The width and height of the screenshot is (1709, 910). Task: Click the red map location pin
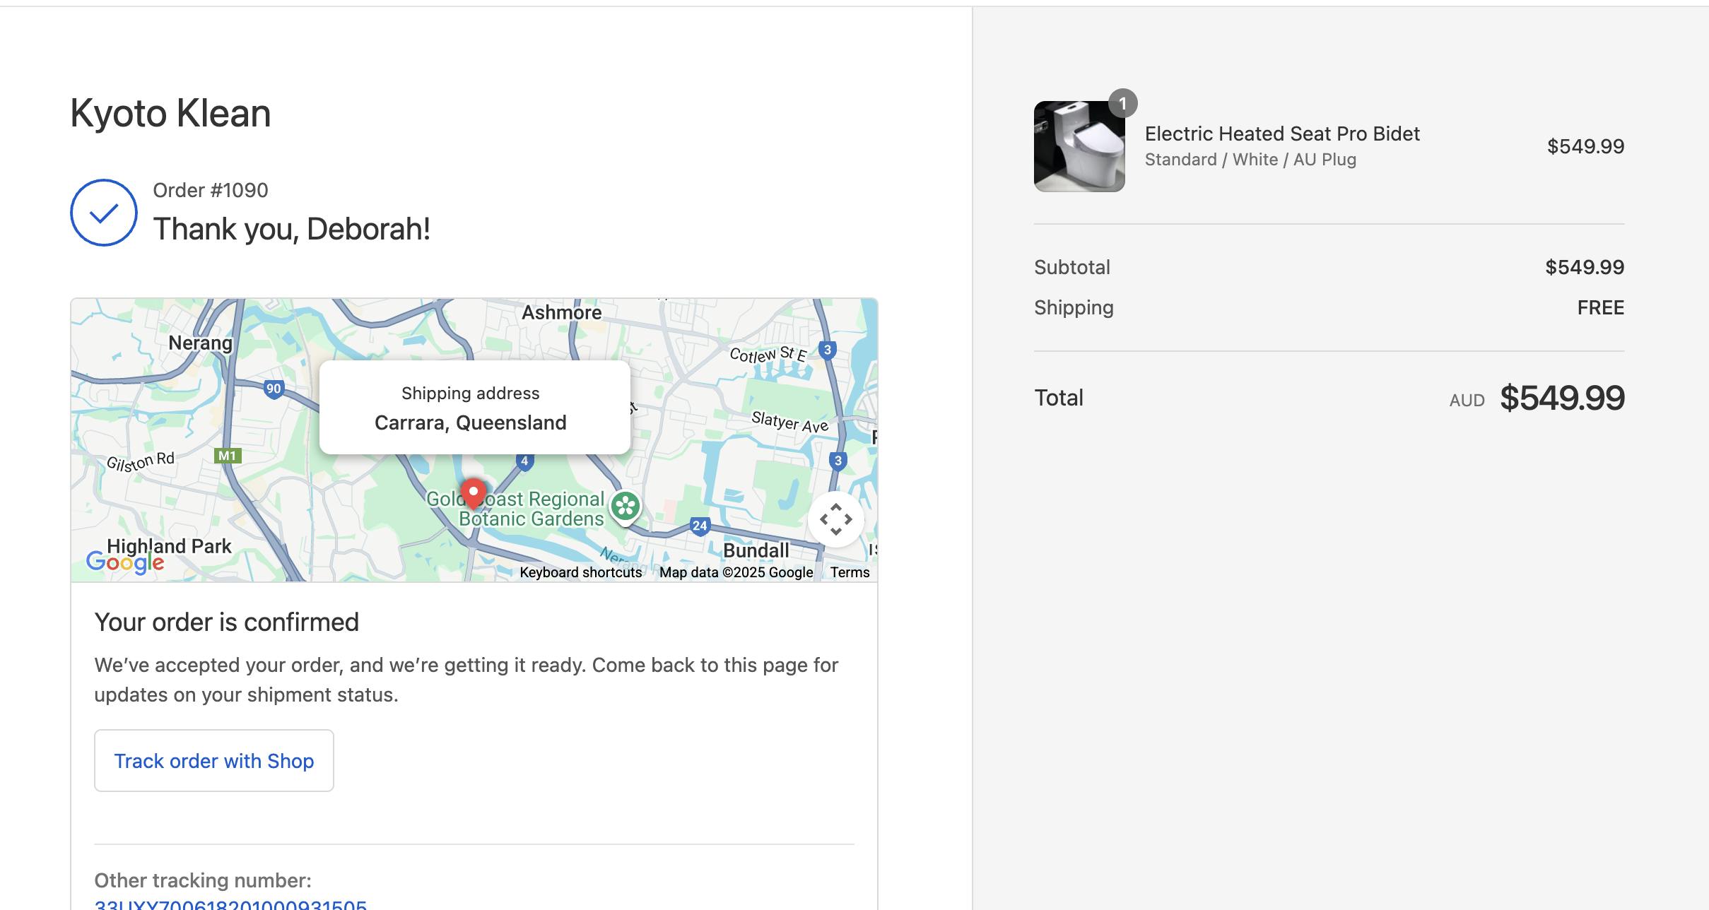click(x=473, y=493)
